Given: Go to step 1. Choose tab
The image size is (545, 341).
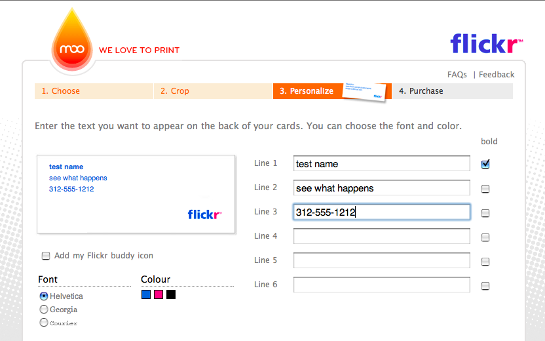Looking at the screenshot, I should point(94,91).
